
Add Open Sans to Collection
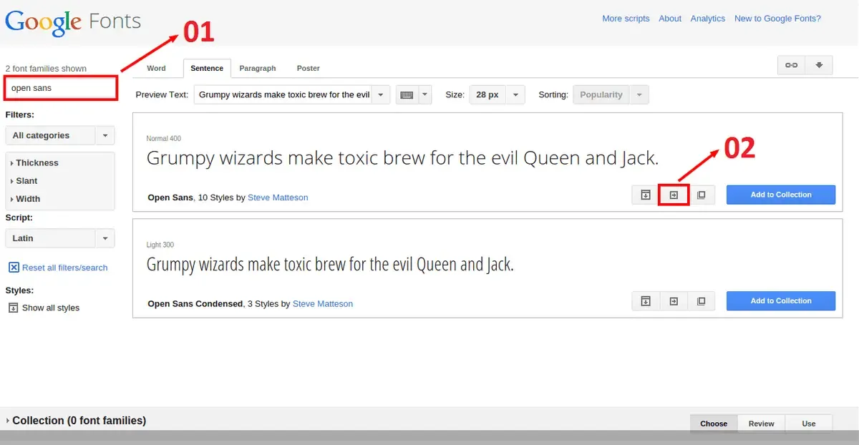click(x=781, y=195)
